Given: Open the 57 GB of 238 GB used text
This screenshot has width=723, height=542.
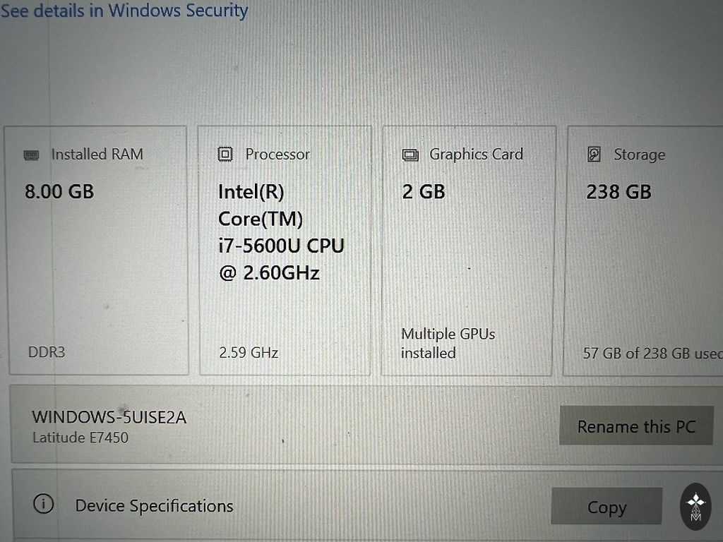Looking at the screenshot, I should click(x=651, y=353).
